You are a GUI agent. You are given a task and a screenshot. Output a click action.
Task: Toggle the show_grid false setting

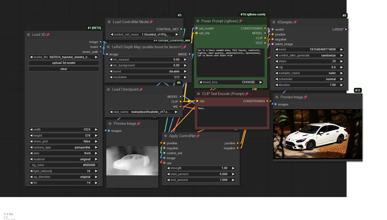pyautogui.click(x=64, y=142)
